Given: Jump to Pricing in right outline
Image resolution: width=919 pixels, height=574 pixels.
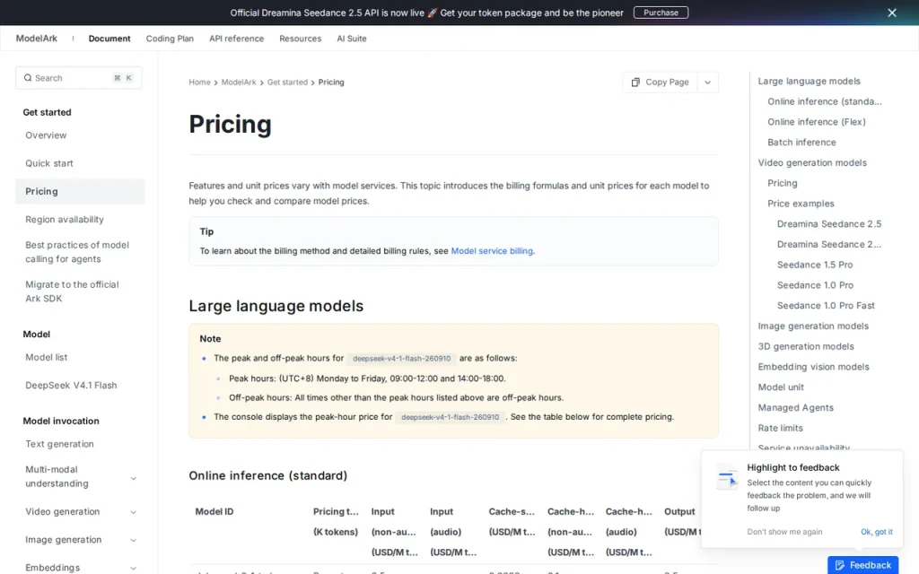Looking at the screenshot, I should (783, 183).
